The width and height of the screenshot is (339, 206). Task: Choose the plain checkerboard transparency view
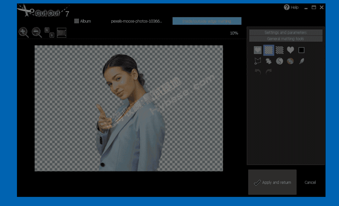[x=280, y=50]
